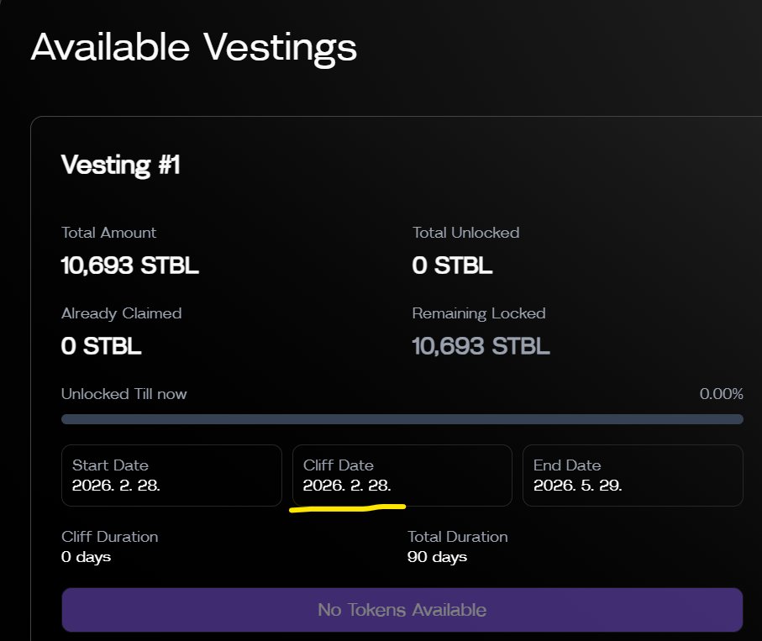Image resolution: width=762 pixels, height=641 pixels.
Task: Click the 0 STBL Total Unlocked value
Action: [452, 266]
